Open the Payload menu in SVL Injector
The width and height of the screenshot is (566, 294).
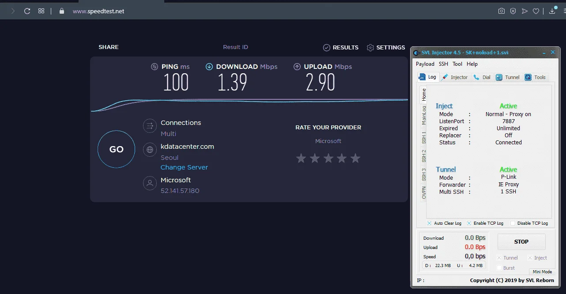coord(425,64)
